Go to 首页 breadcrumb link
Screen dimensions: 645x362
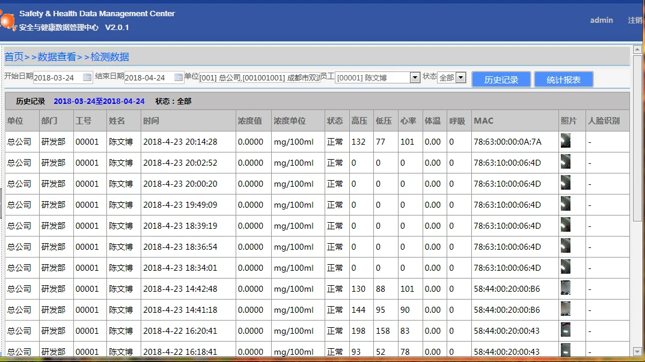(x=14, y=57)
